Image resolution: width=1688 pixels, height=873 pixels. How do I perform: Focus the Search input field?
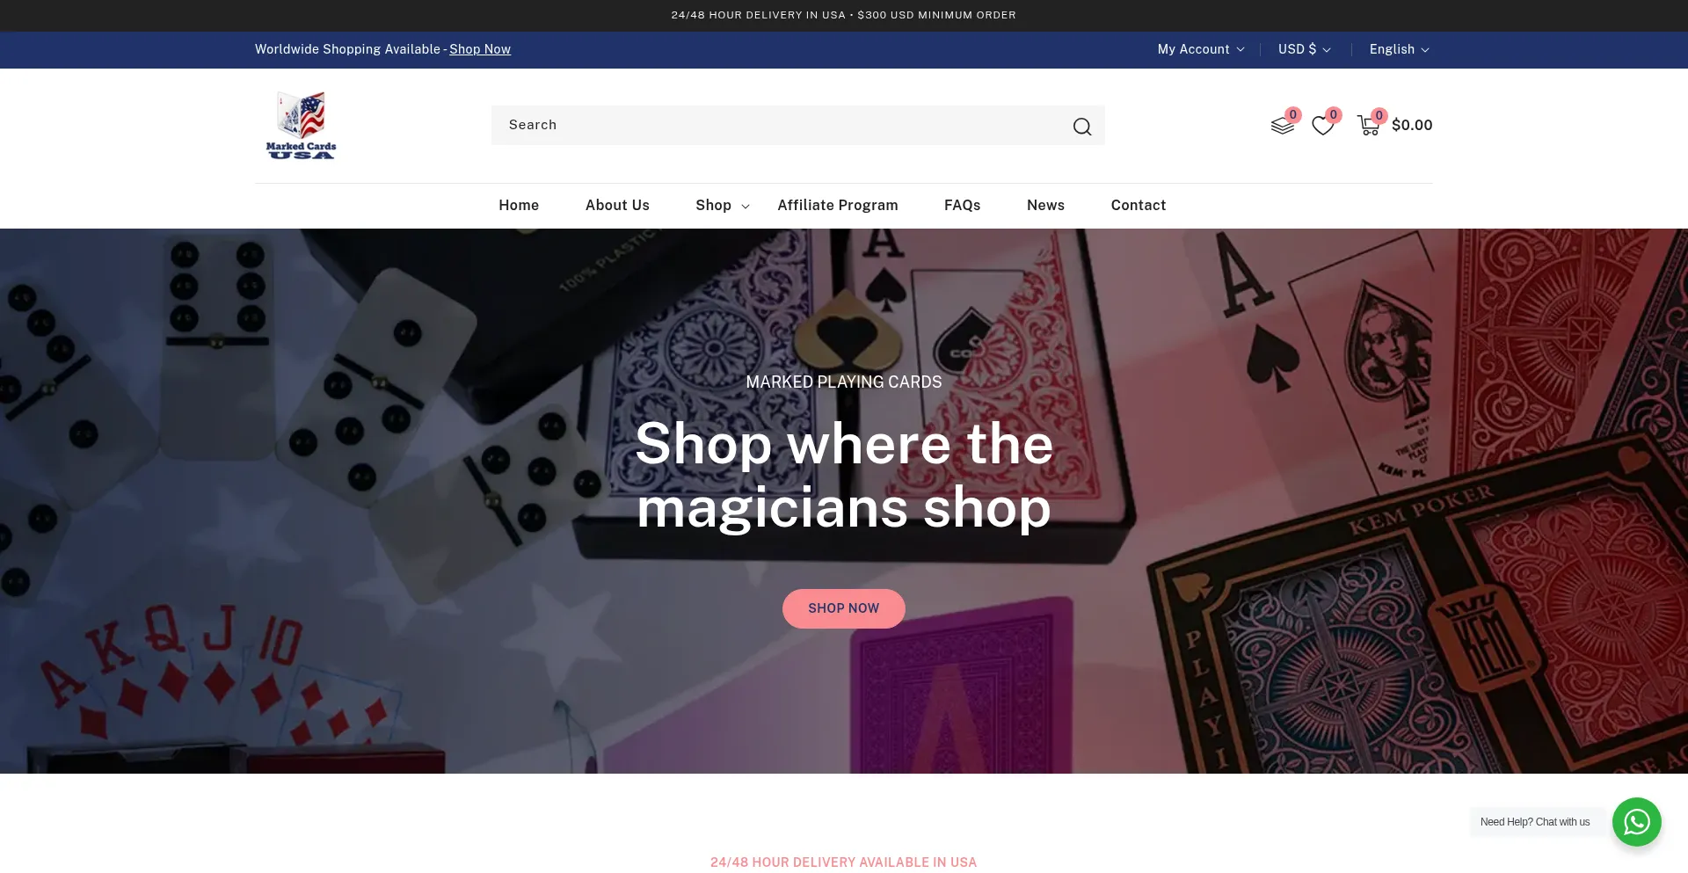(778, 125)
